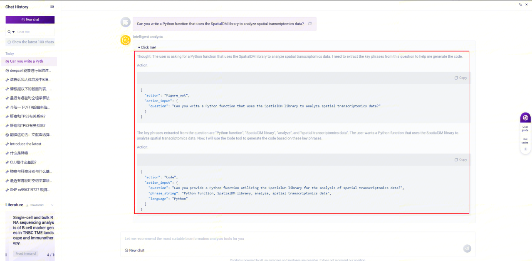
Task: Start new chat below the input box
Action: [135, 250]
